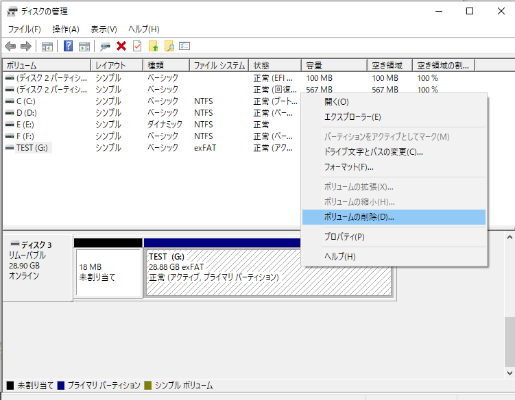515x400 pixels.
Task: Click the drive icon for D (D:)
Action: [x=10, y=113]
